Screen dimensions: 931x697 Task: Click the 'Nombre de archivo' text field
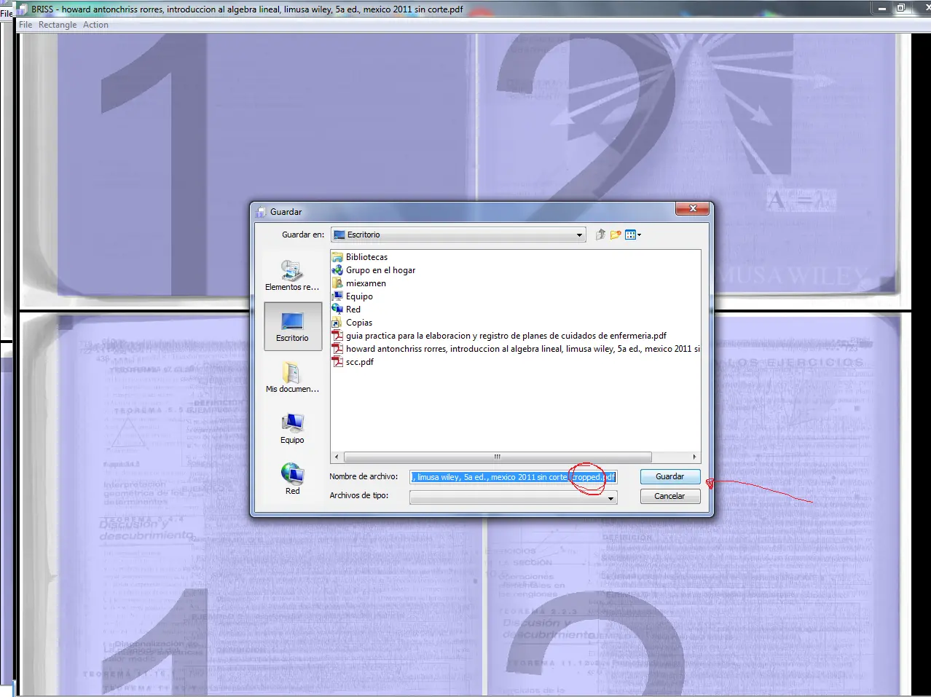click(x=514, y=477)
